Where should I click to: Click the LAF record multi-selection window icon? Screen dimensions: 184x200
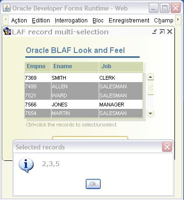coord(7,31)
